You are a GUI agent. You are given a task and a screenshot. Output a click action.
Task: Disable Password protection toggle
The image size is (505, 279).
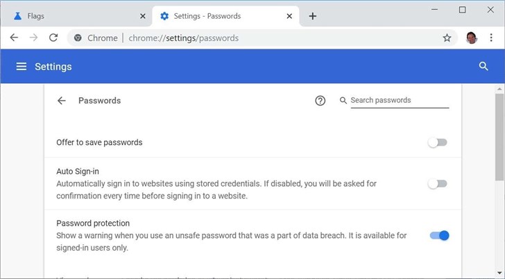(x=439, y=236)
